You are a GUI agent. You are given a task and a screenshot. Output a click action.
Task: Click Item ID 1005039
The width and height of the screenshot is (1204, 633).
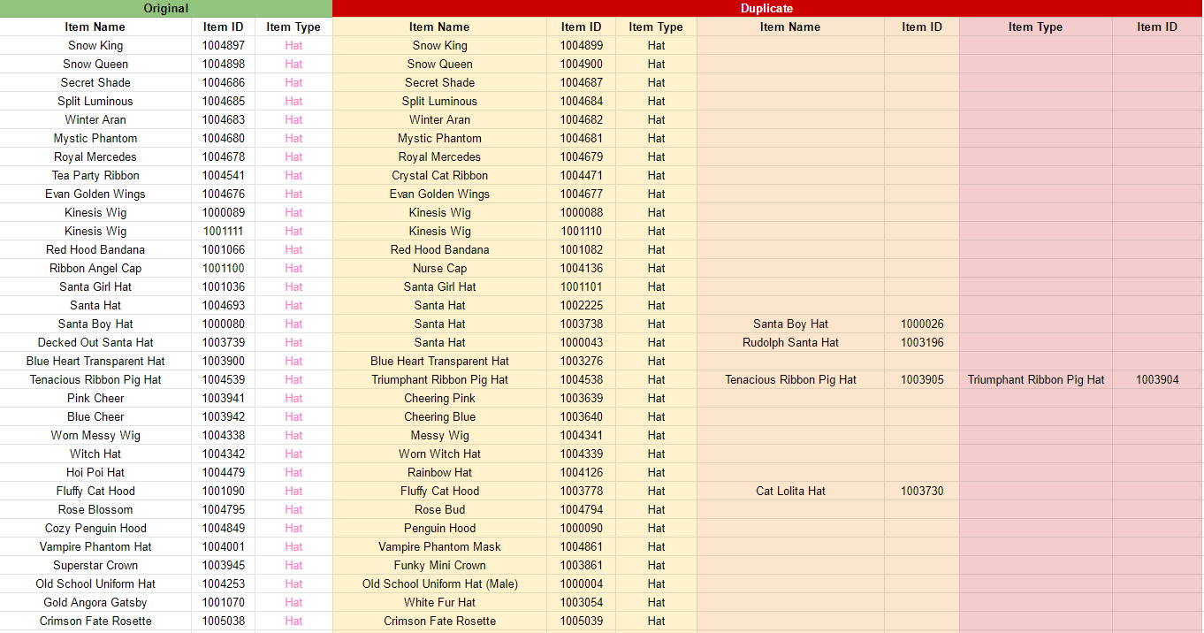pos(581,621)
